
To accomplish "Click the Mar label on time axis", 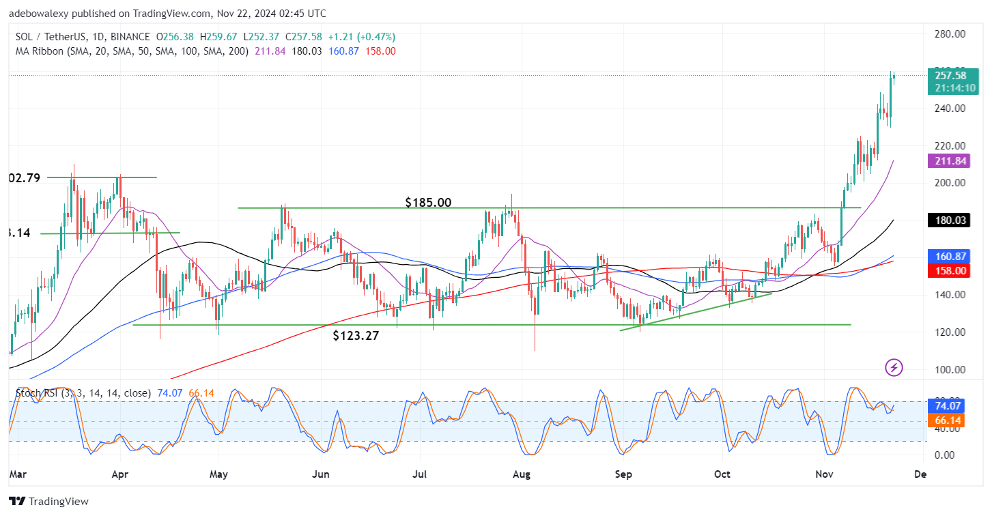I will pyautogui.click(x=18, y=473).
